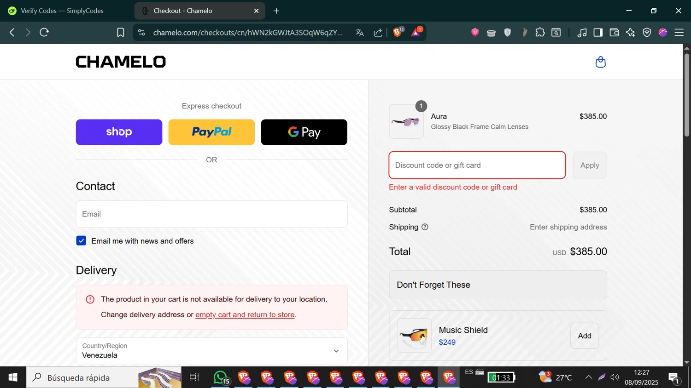691x388 pixels.
Task: Click the translate page icon
Action: pos(360,33)
